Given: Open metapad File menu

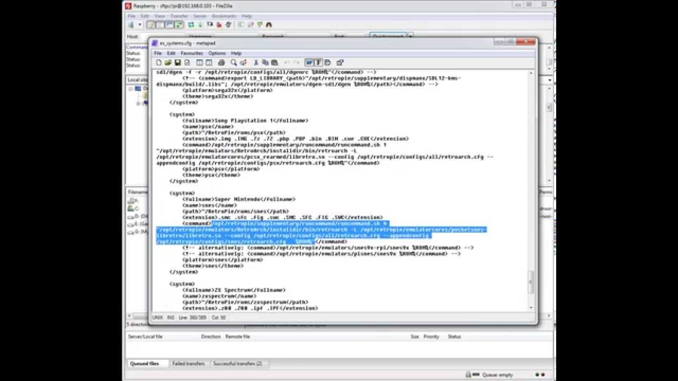Looking at the screenshot, I should 158,53.
